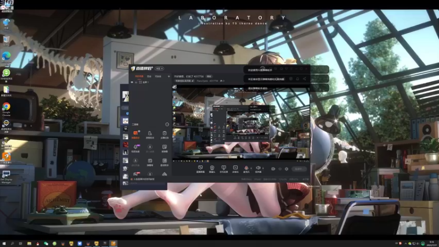
Task: Open Google Chrome desktop shortcut
Action: tap(6, 109)
